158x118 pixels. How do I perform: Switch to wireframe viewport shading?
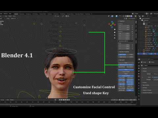(126, 16)
